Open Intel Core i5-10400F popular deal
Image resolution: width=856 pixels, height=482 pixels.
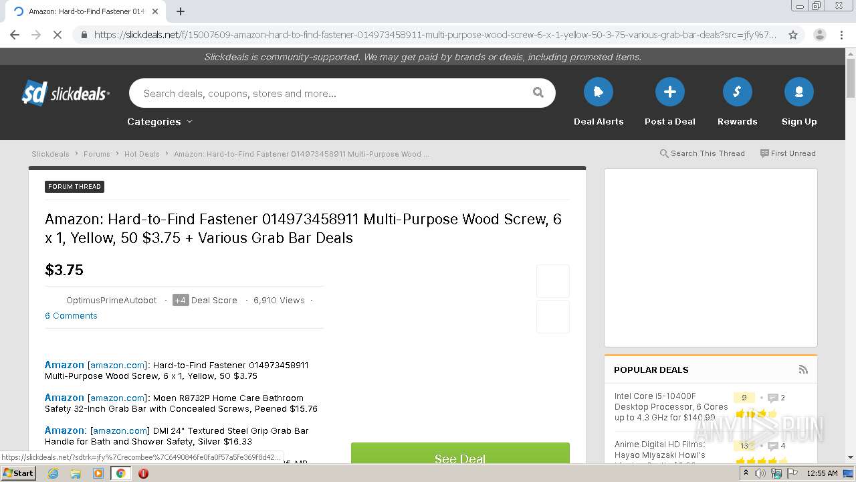671,406
